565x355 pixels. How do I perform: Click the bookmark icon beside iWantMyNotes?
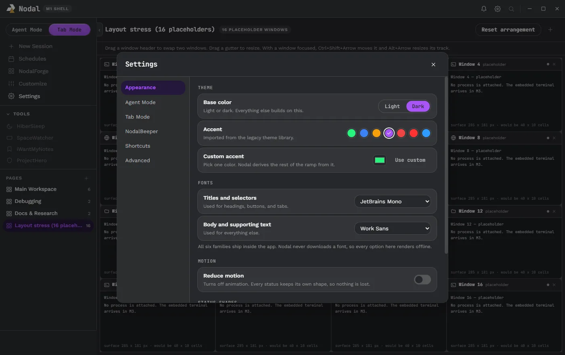point(10,149)
